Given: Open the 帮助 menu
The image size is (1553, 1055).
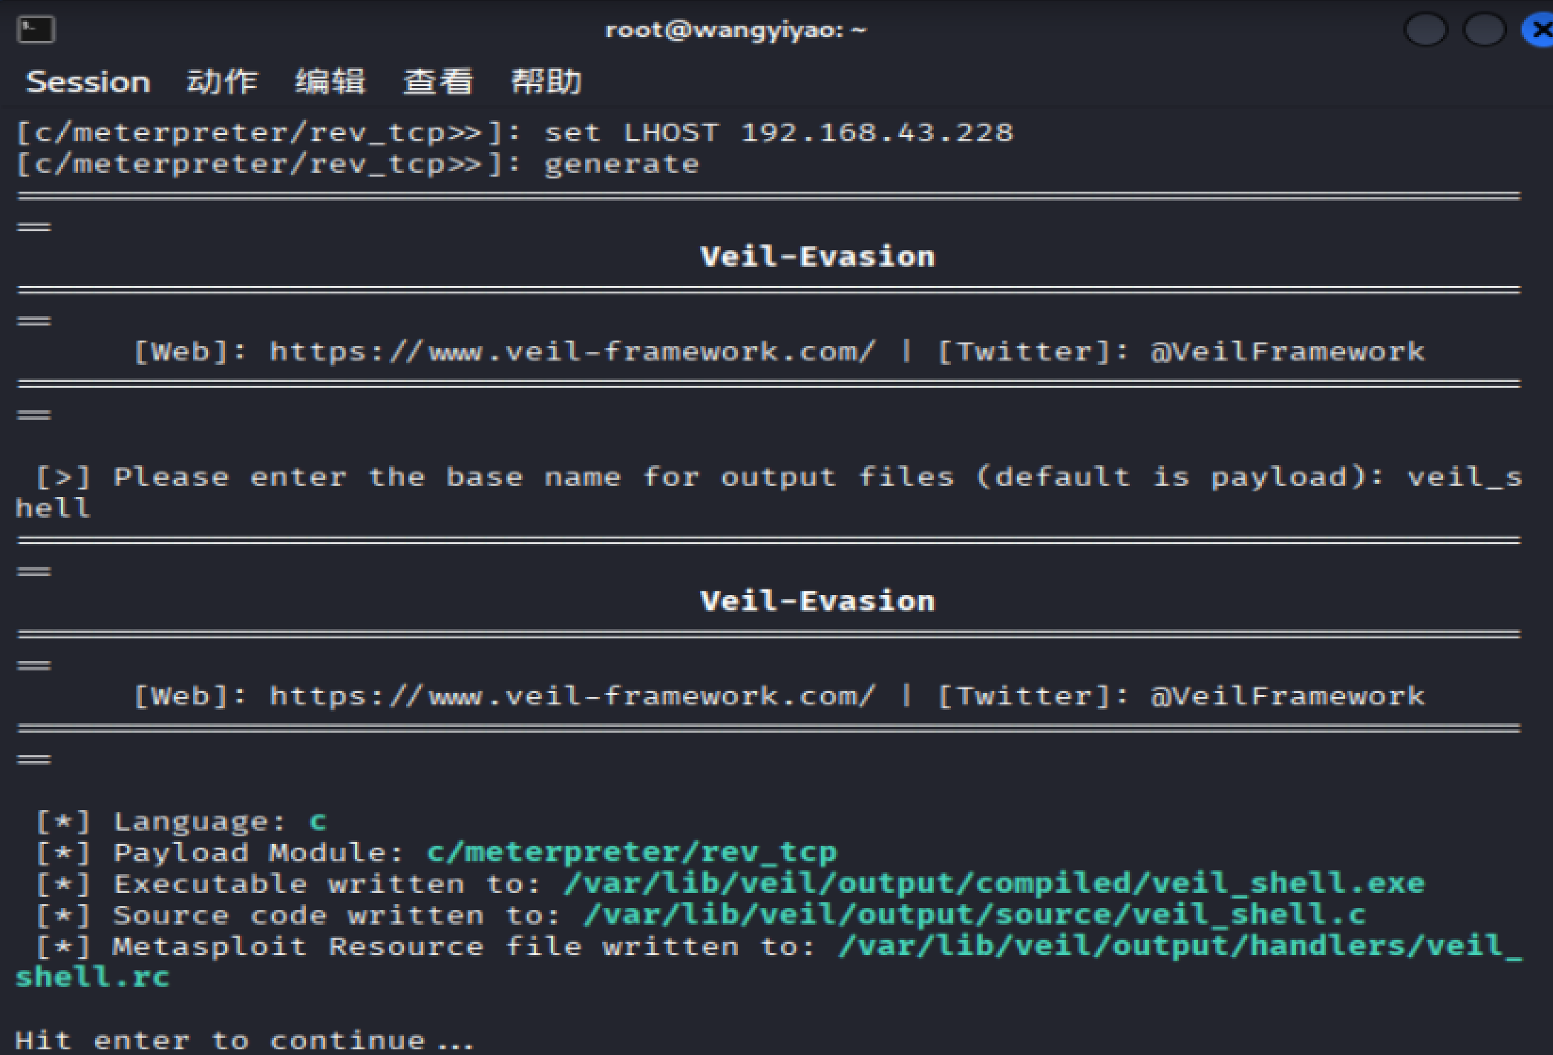Looking at the screenshot, I should coord(546,82).
